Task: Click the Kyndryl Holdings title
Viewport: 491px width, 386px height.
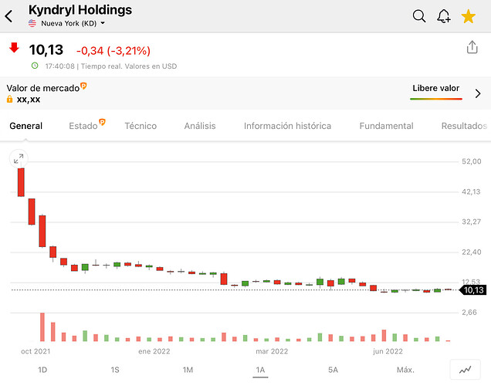Action: 80,10
